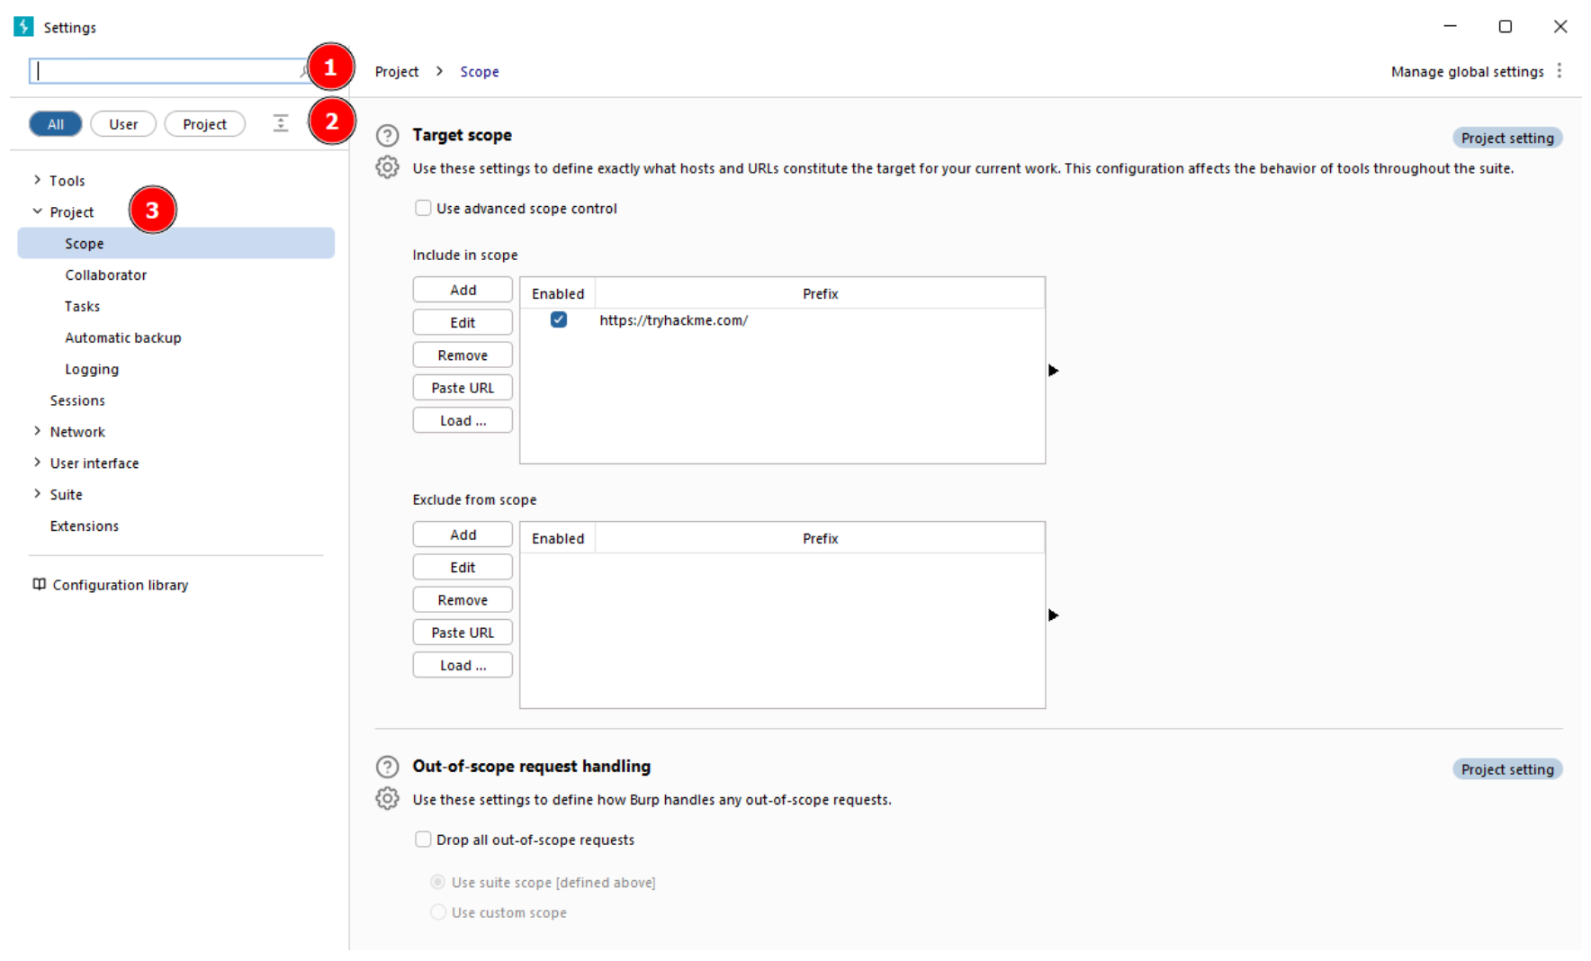Click the expand/collapse all sections icon
The image size is (1591, 961).
(281, 124)
